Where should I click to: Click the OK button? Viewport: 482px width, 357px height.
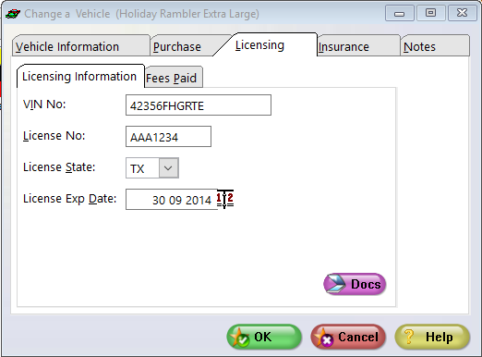(x=264, y=337)
